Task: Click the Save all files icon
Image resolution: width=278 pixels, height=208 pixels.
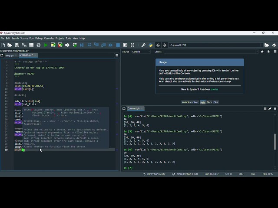Action: tap(24, 45)
